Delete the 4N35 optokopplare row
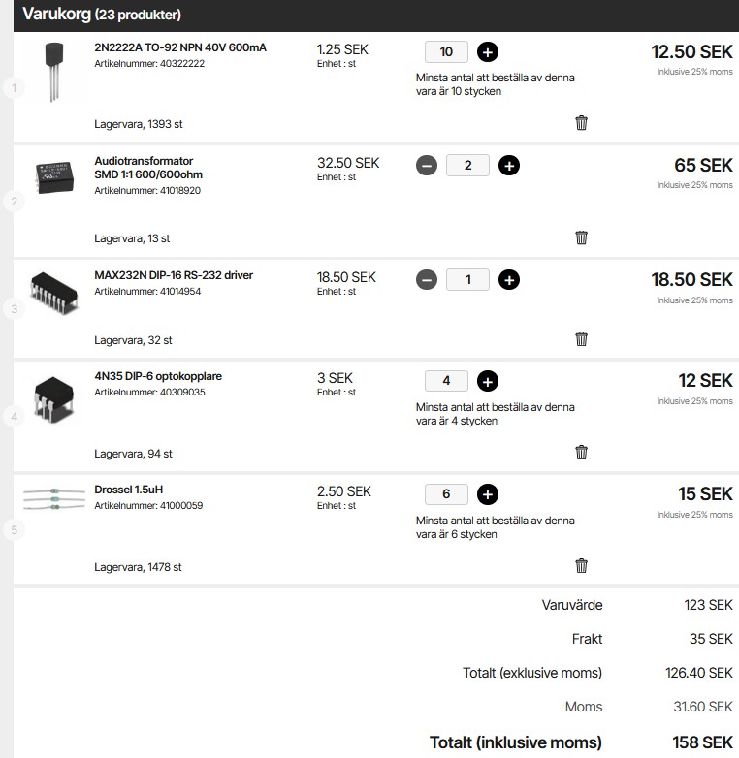739x758 pixels. [582, 452]
